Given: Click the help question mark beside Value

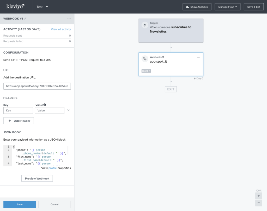Looking at the screenshot, I should pos(45,105).
